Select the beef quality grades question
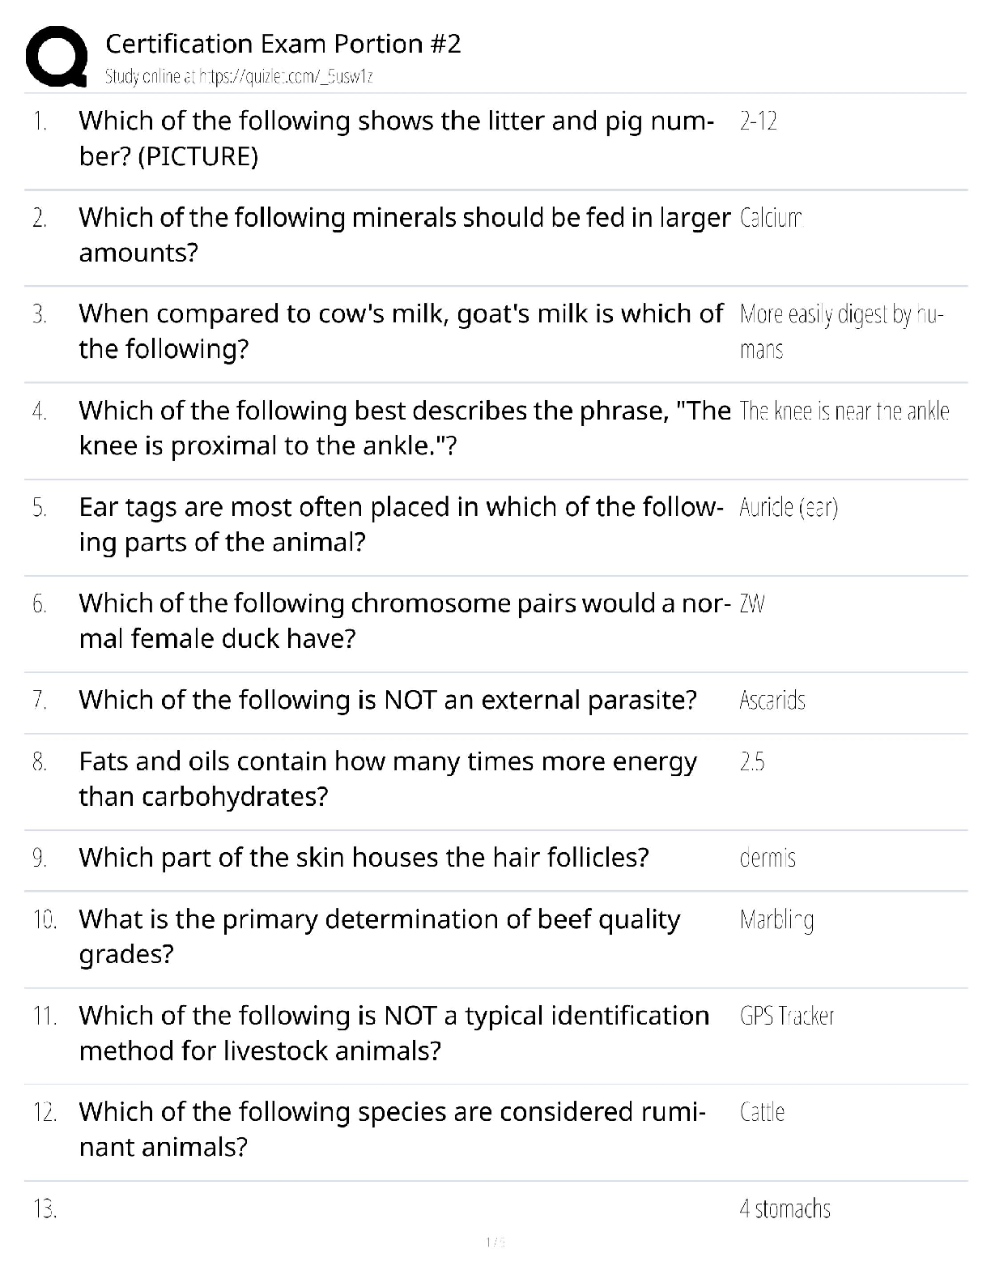This screenshot has height=1283, width=991. pyautogui.click(x=380, y=936)
